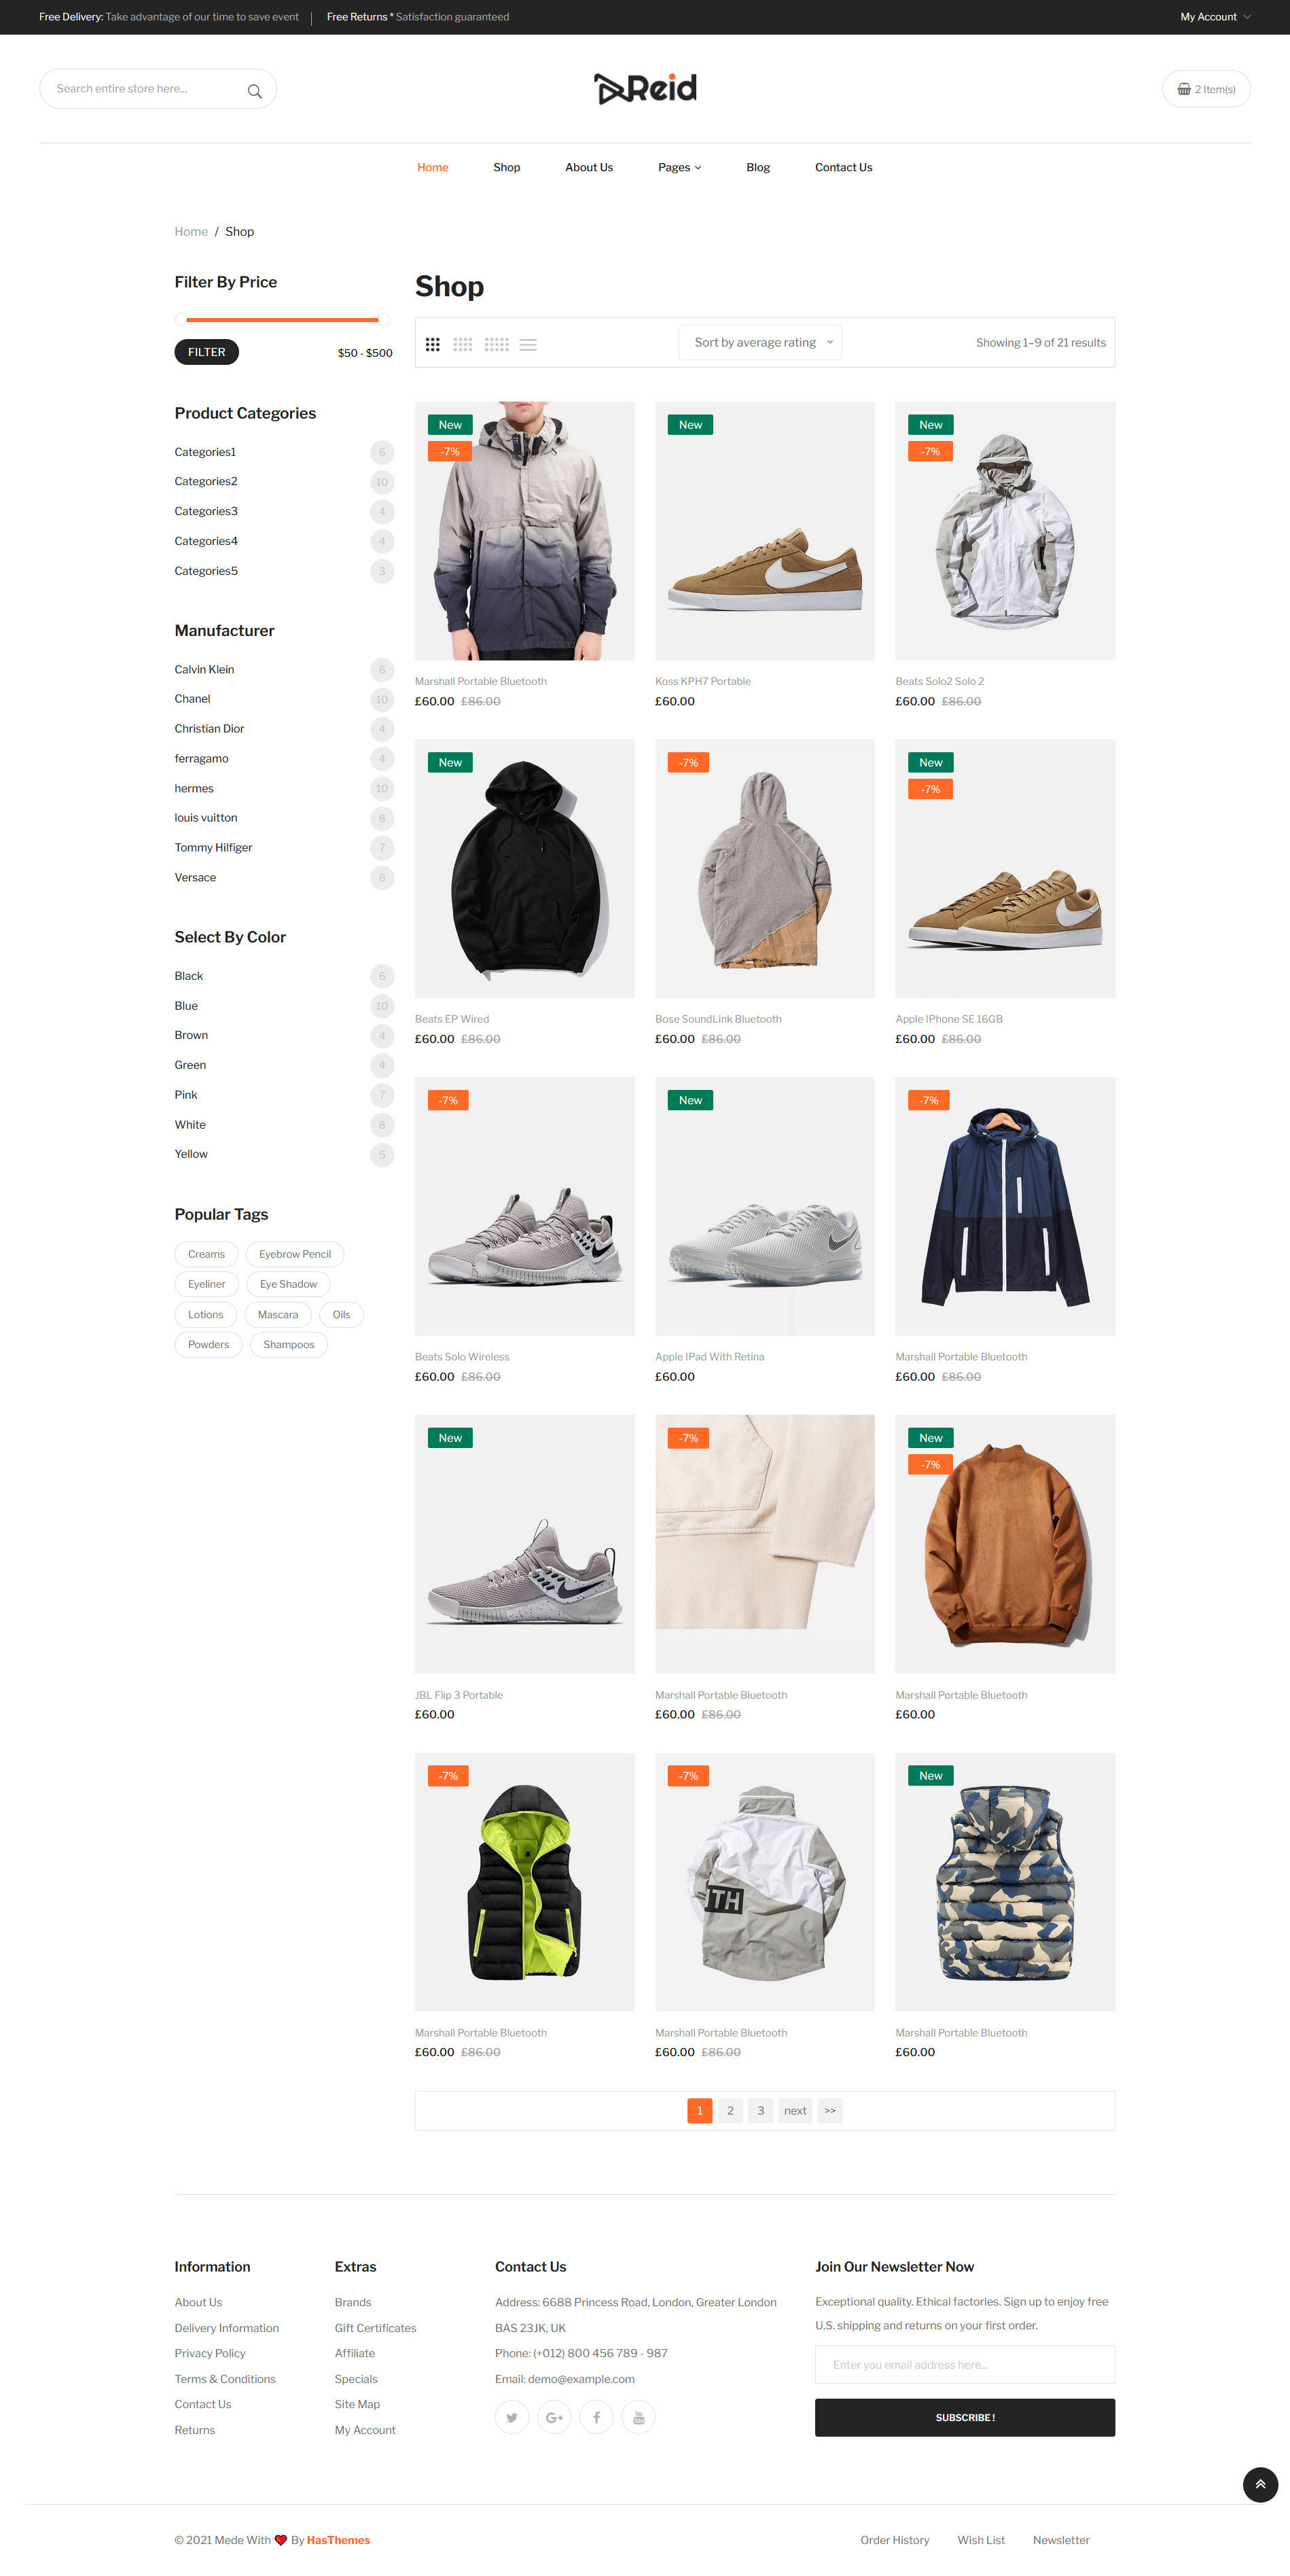Image resolution: width=1290 pixels, height=2576 pixels.
Task: Switch to three-column grid view icon
Action: (432, 344)
